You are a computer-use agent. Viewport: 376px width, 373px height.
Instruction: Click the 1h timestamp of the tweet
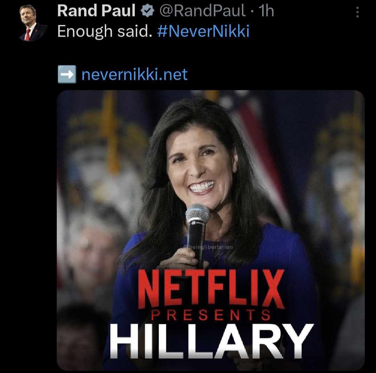pyautogui.click(x=266, y=11)
